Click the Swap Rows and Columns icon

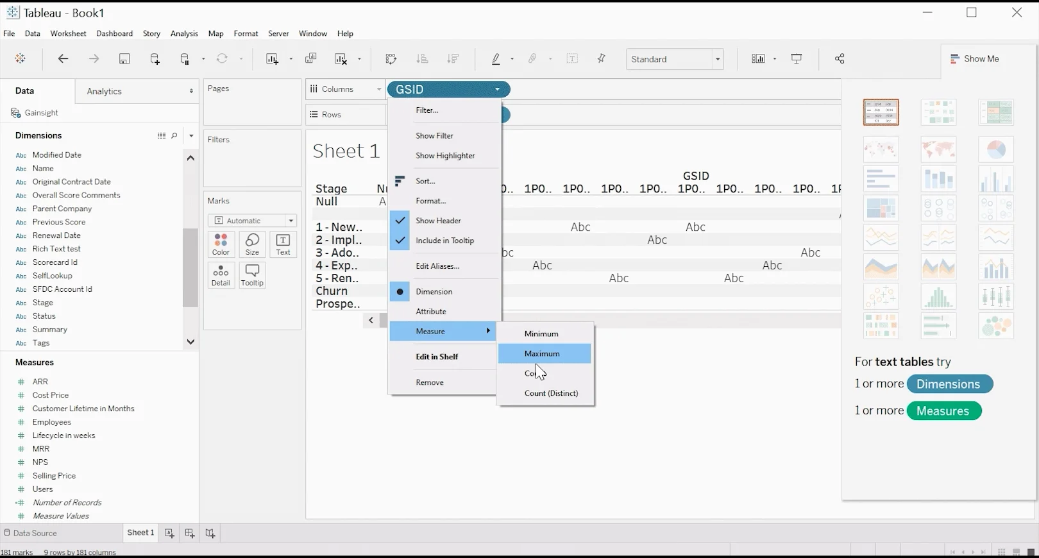pos(391,59)
